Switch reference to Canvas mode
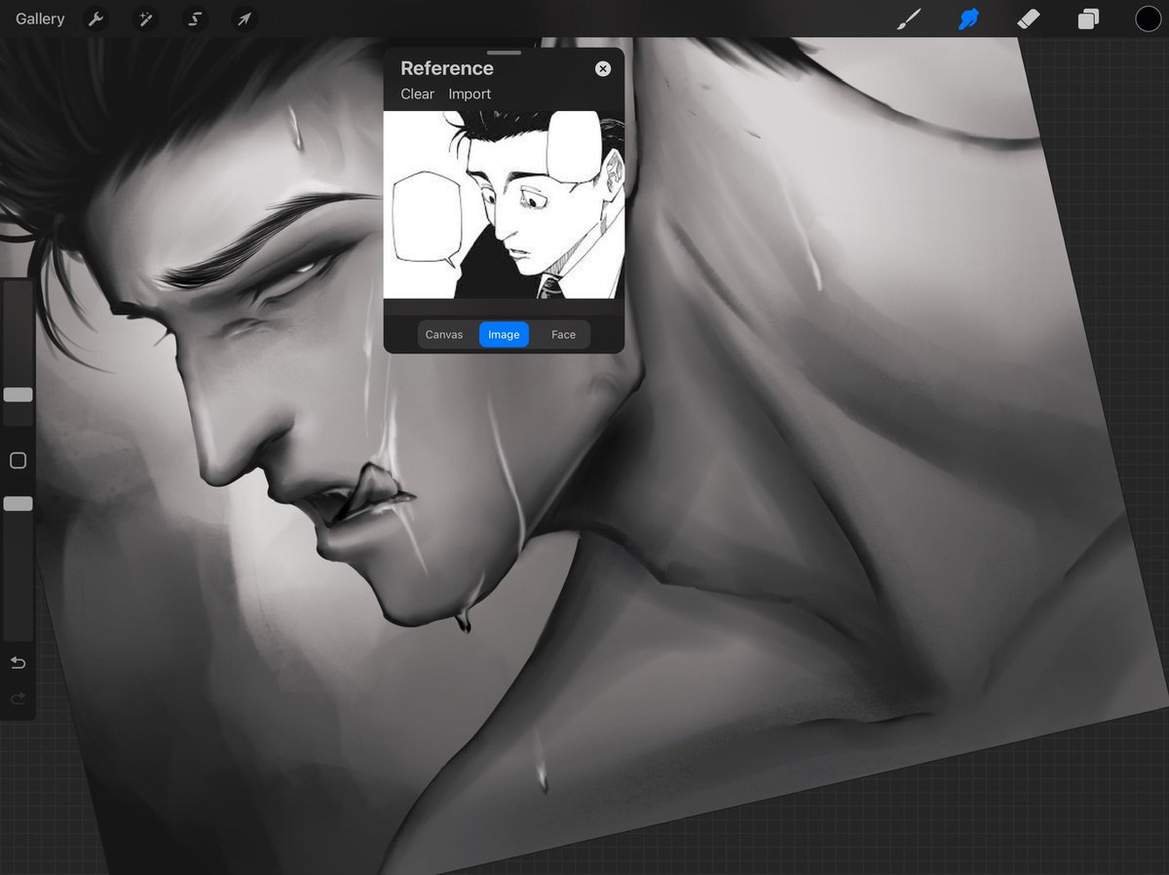Viewport: 1169px width, 875px height. pyautogui.click(x=444, y=334)
